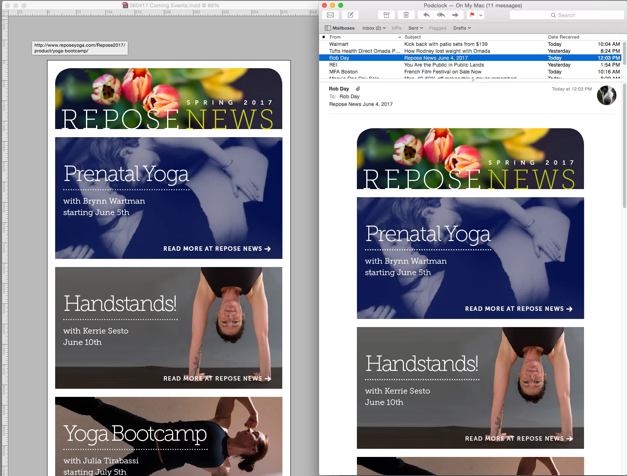The image size is (627, 476).
Task: Click Read More on Prenatal Yoga in InDesign
Action: [x=217, y=249]
